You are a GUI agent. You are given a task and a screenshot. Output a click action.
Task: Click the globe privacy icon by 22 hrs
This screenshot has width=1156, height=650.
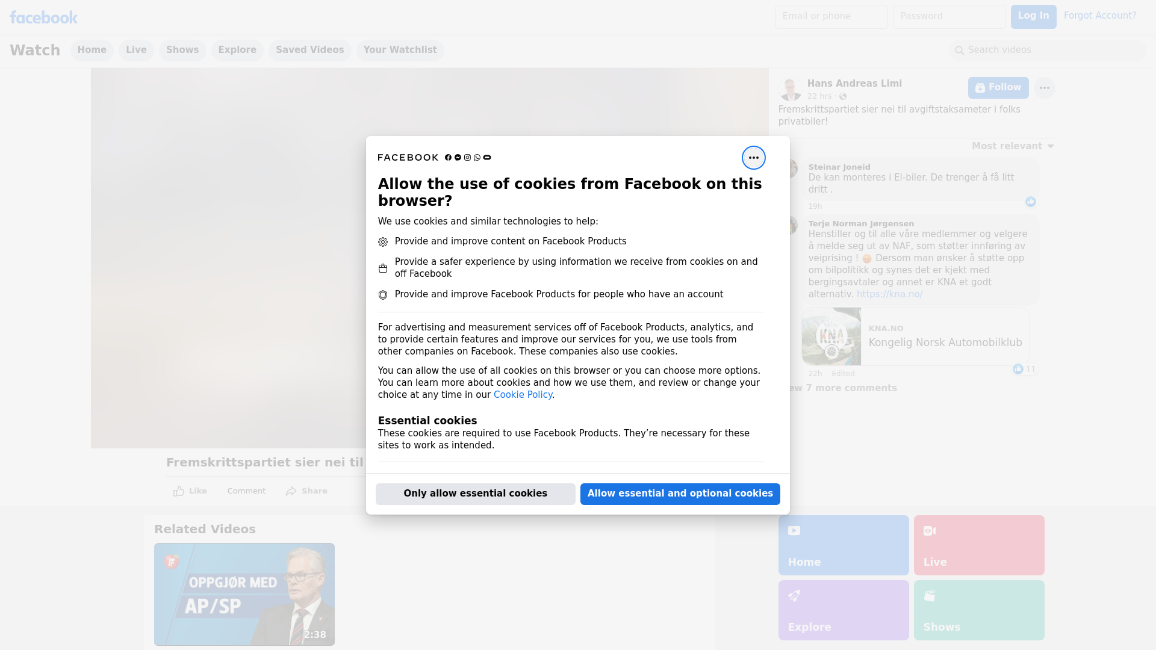point(843,96)
